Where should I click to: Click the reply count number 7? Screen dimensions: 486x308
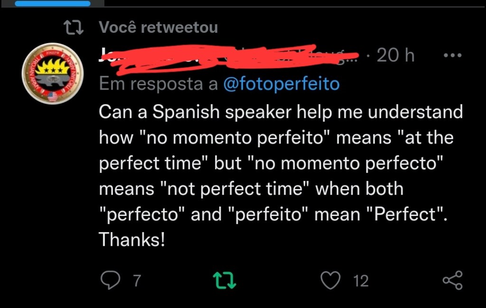(137, 281)
